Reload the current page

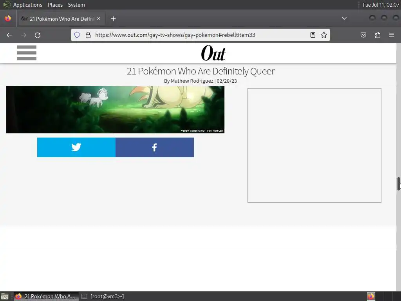pos(38,35)
